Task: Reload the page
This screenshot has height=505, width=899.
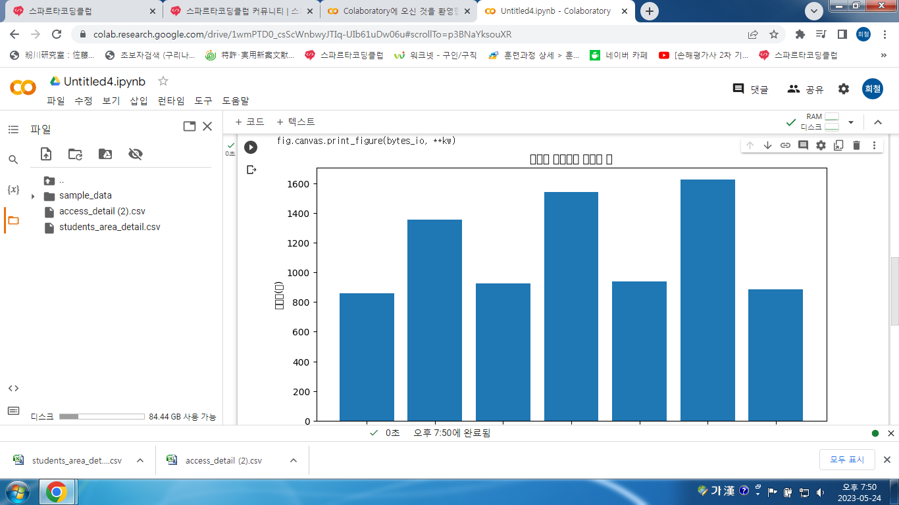Action: 57,34
